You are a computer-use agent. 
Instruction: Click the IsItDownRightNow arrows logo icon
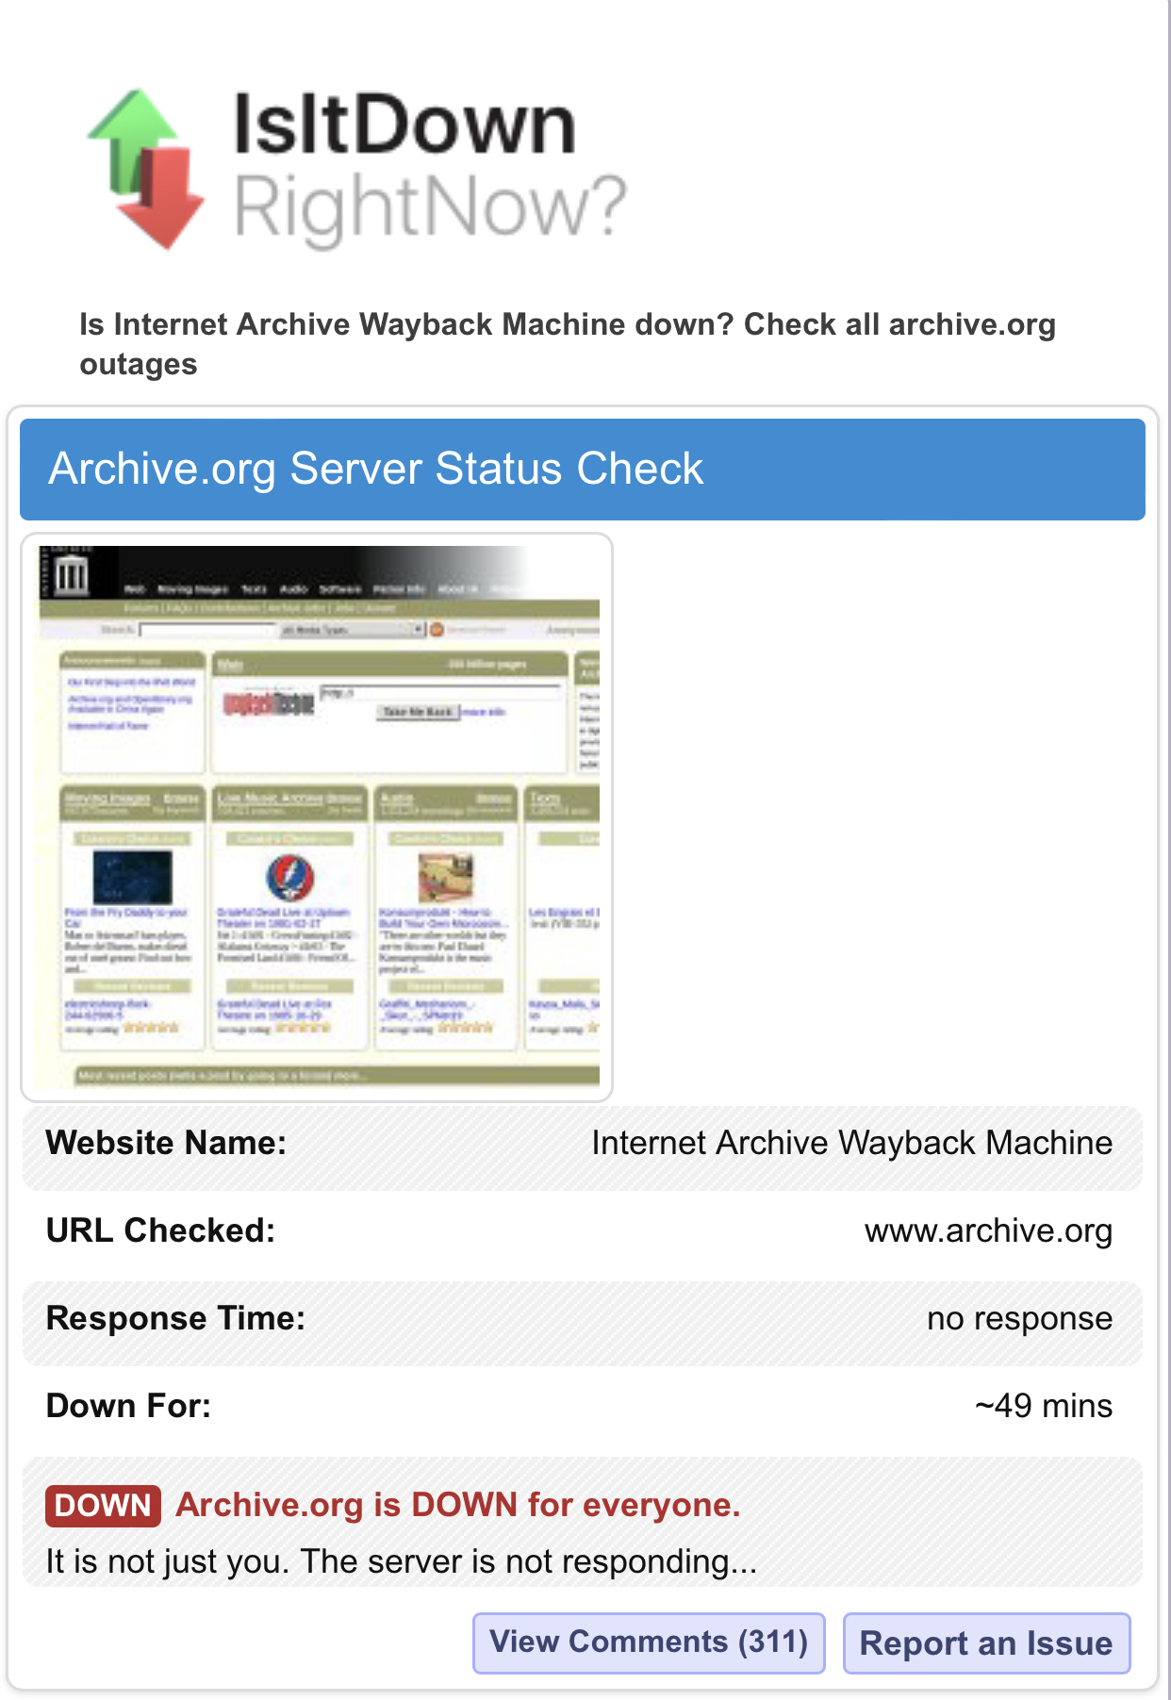point(145,170)
